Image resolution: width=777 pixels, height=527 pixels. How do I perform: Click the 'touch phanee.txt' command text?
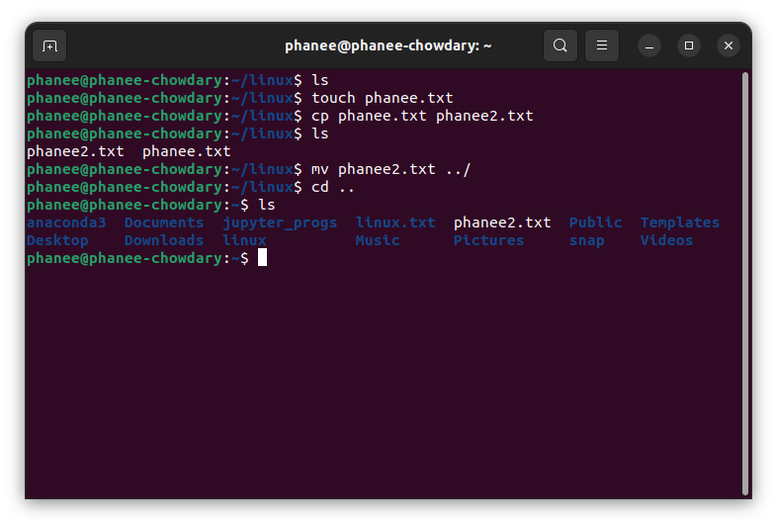coord(382,98)
